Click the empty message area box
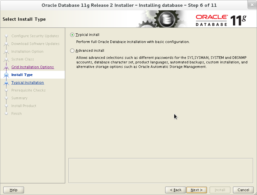 click(x=161, y=170)
